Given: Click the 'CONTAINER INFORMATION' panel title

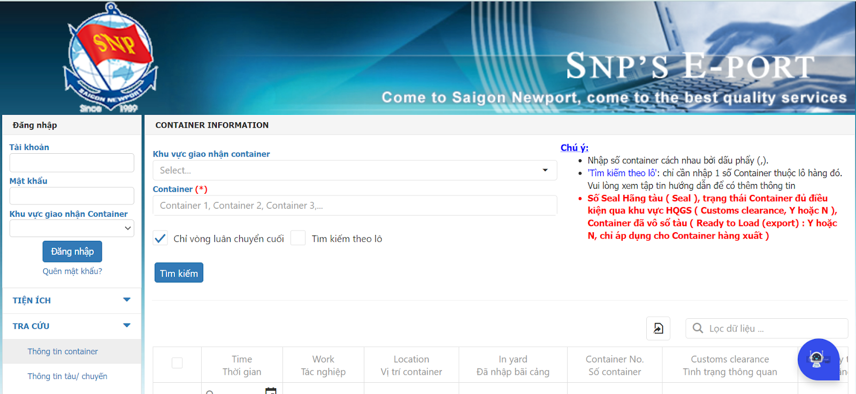Looking at the screenshot, I should tap(212, 125).
